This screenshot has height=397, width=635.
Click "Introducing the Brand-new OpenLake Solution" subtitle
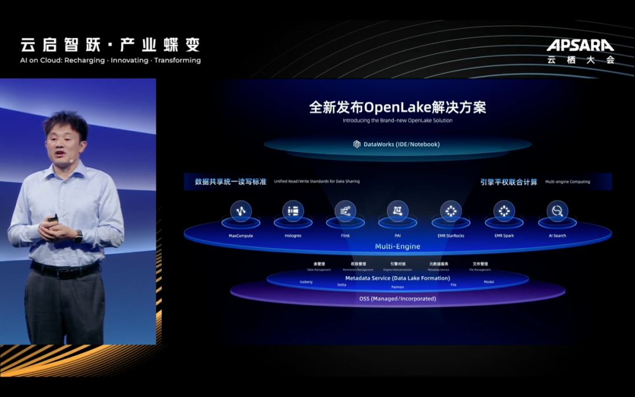click(397, 121)
